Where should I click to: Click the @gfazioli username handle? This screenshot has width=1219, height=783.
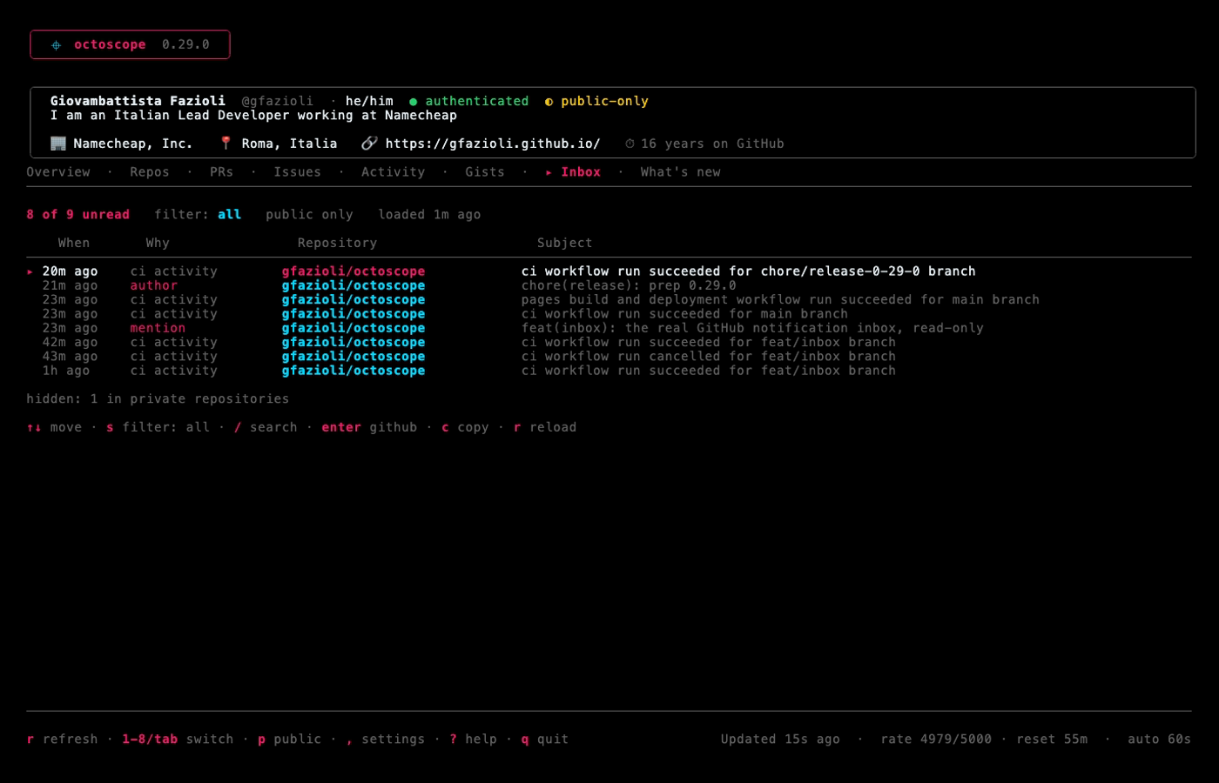click(x=278, y=101)
